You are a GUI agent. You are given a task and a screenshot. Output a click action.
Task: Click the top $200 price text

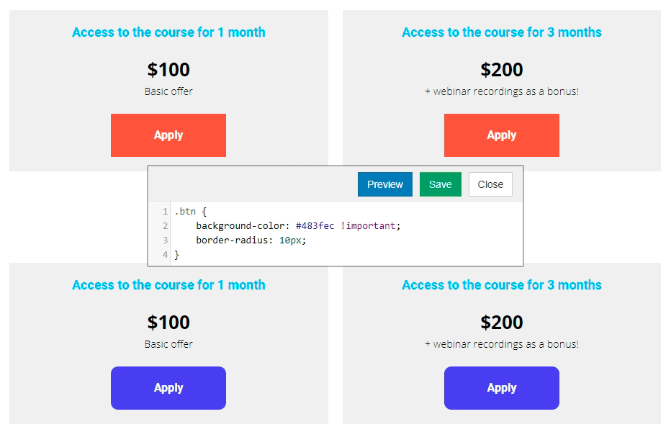pos(502,70)
